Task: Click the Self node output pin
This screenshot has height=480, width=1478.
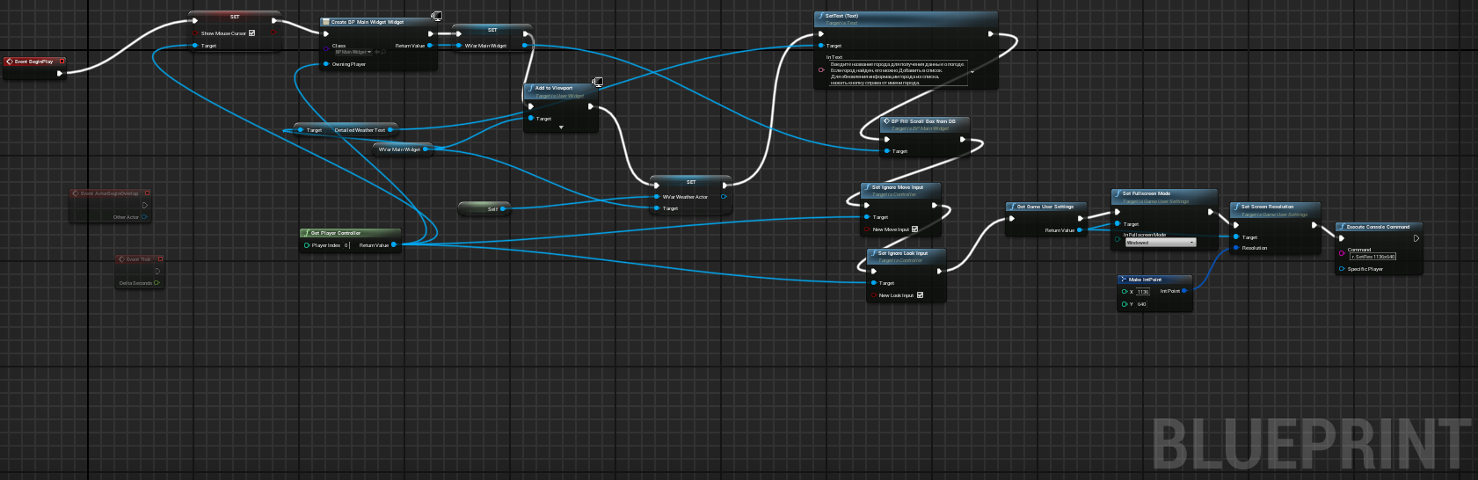Action: pyautogui.click(x=503, y=209)
